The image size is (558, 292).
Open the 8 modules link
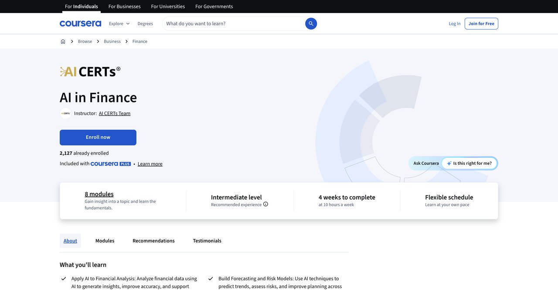point(99,194)
